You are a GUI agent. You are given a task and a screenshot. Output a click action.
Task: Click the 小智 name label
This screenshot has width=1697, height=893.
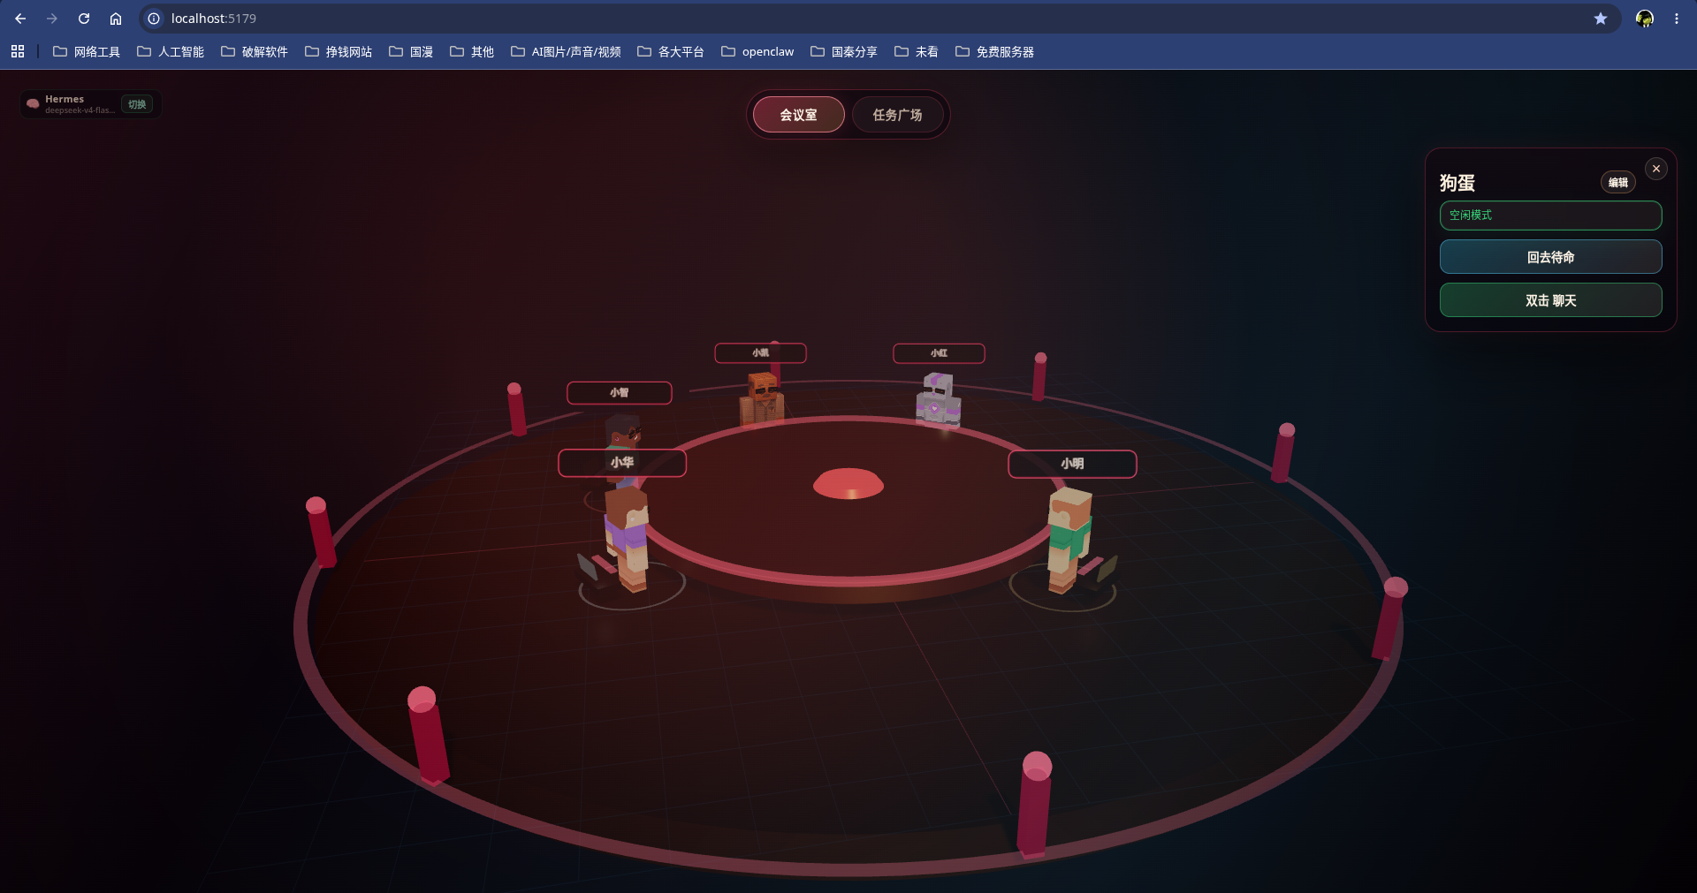(620, 393)
